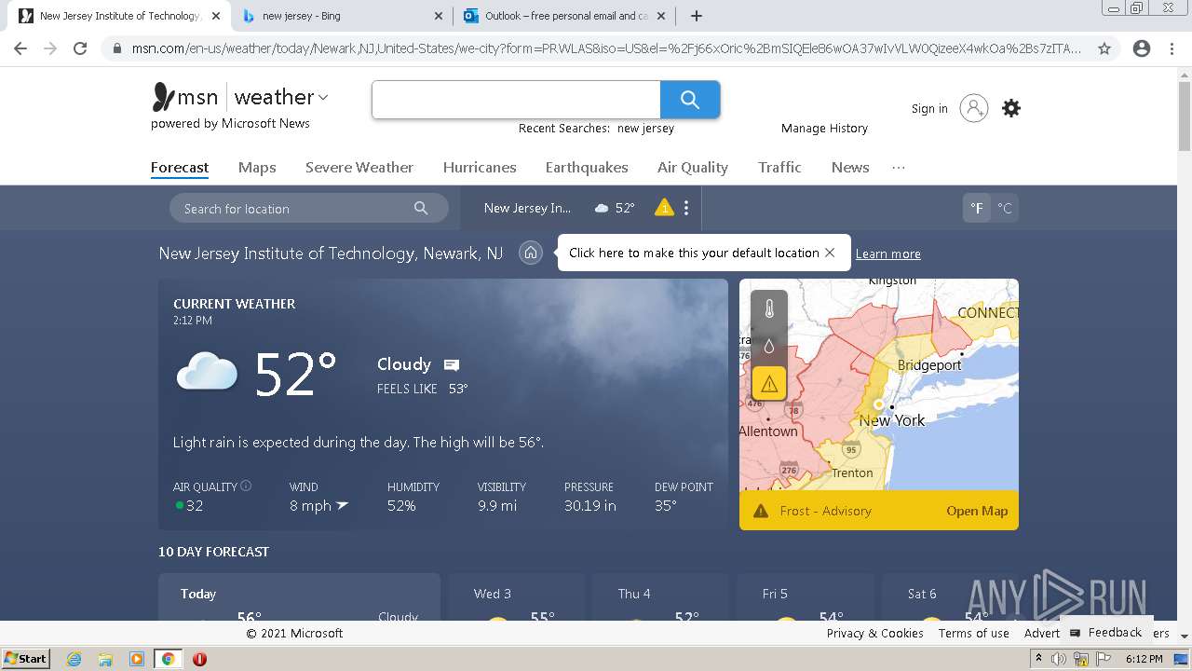Viewport: 1192px width, 671px height.
Task: Set default location with home icon
Action: pyautogui.click(x=531, y=253)
